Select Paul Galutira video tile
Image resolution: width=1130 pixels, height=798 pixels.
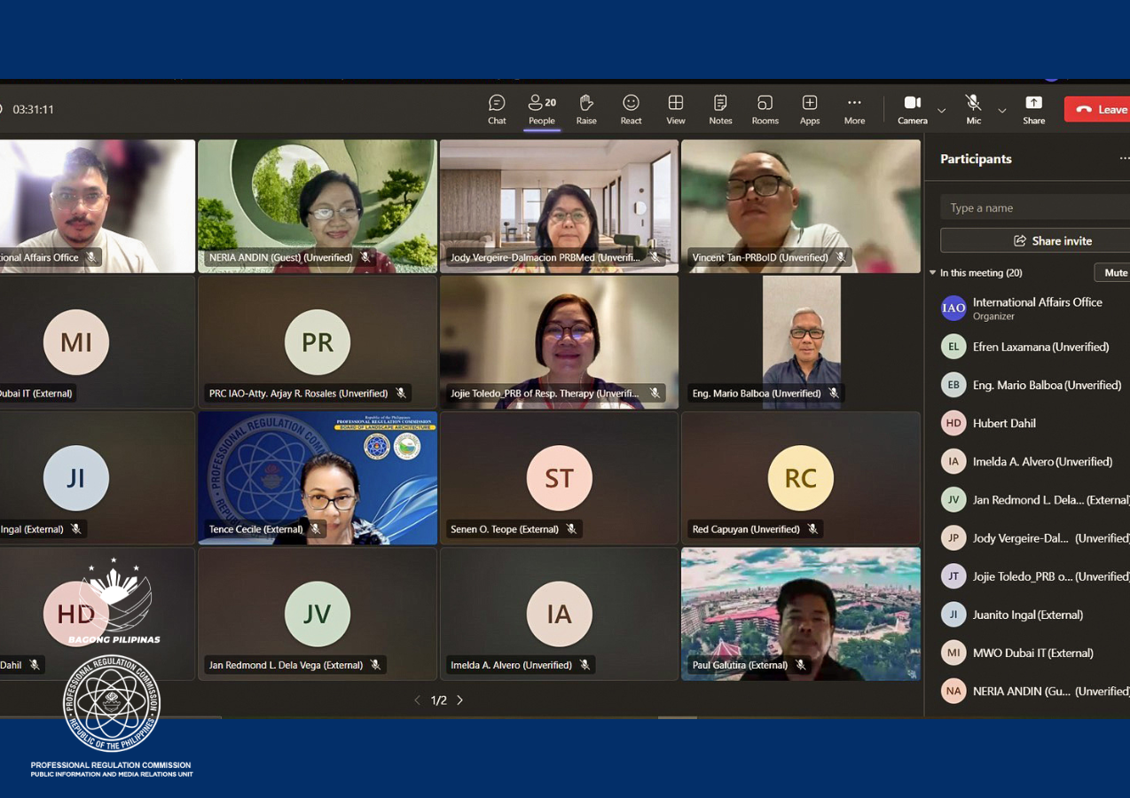(x=801, y=614)
